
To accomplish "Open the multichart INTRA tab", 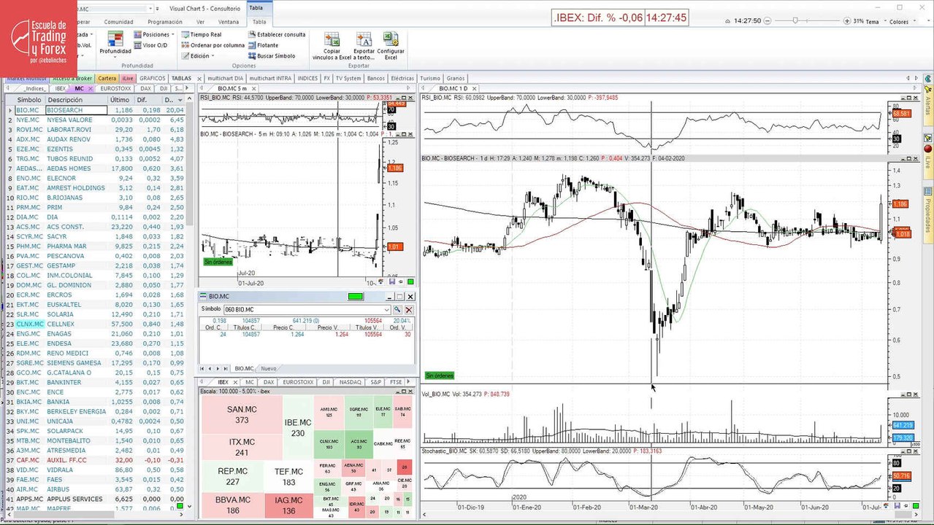I will click(x=270, y=78).
